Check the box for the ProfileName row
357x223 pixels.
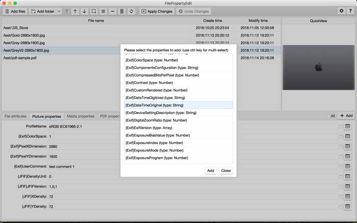(x=341, y=127)
